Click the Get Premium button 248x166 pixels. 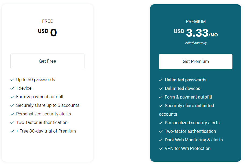[196, 62]
